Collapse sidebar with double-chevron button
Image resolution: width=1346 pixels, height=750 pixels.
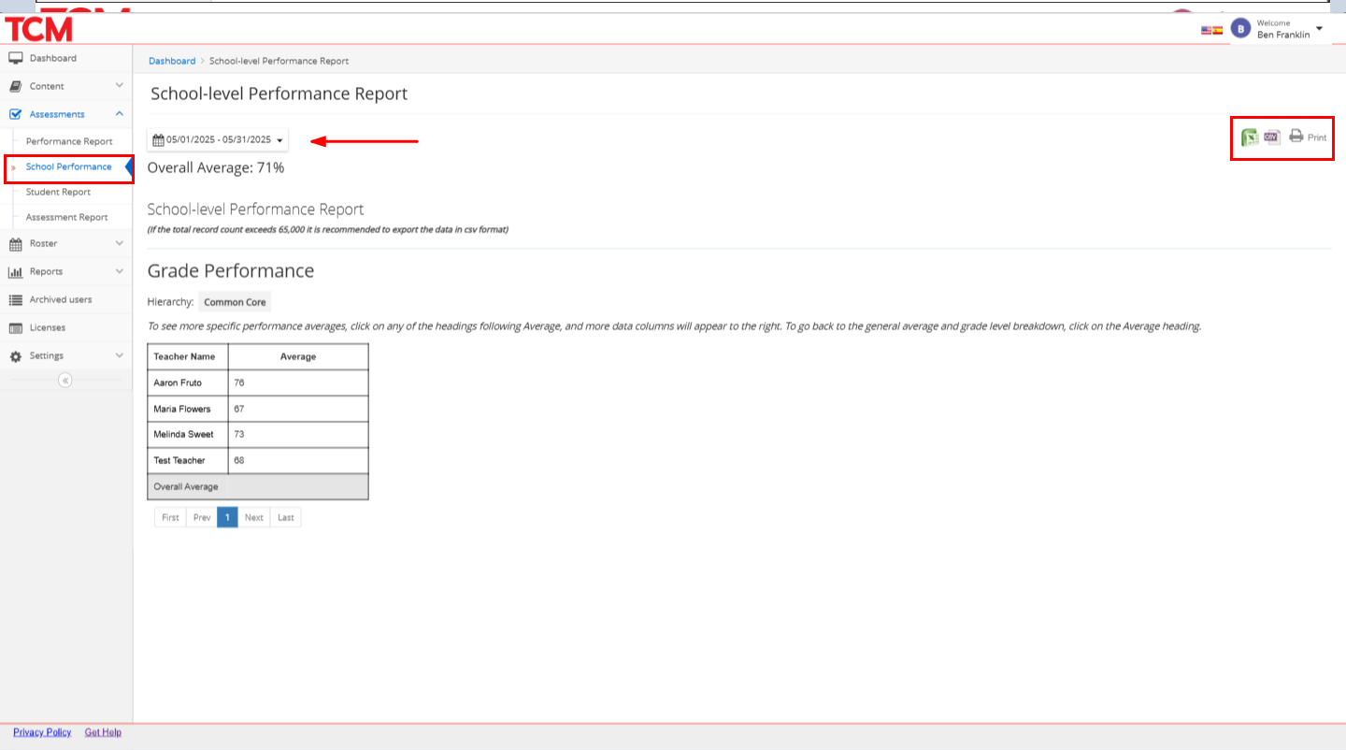pyautogui.click(x=64, y=380)
